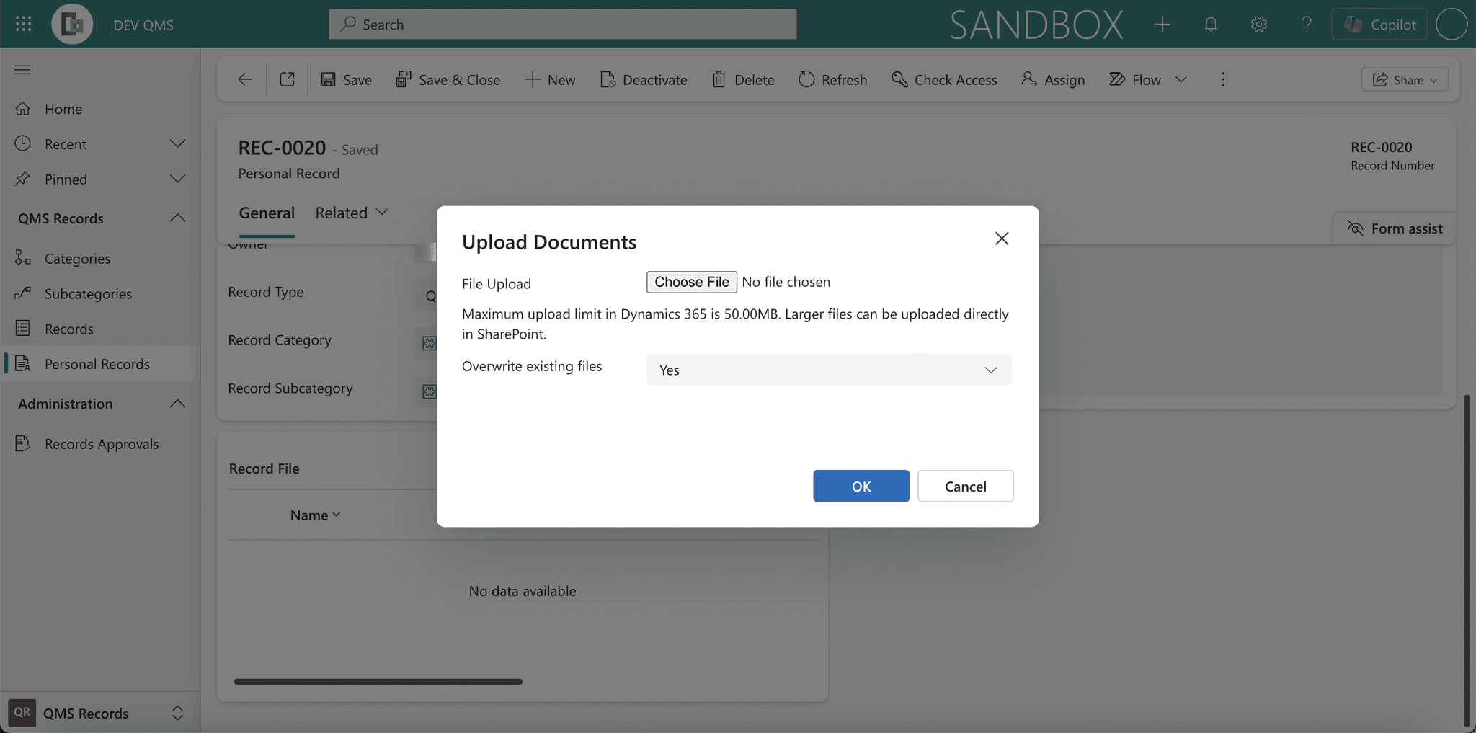
Task: Sort by Name column header
Action: coord(315,515)
